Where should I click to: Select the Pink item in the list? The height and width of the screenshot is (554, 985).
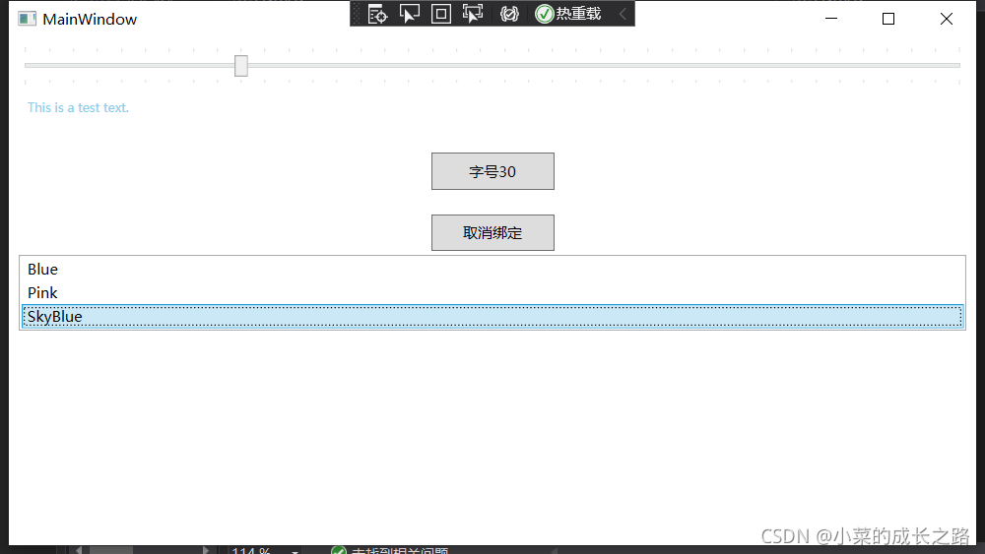pyautogui.click(x=492, y=293)
